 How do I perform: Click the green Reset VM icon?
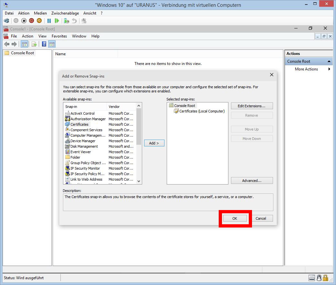pyautogui.click(x=57, y=21)
